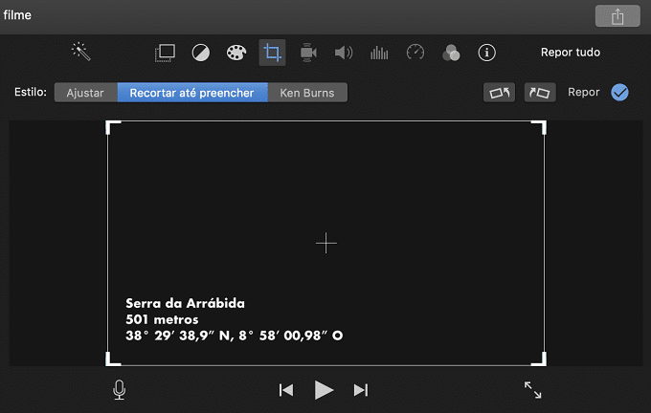The height and width of the screenshot is (413, 651).
Task: Rotate clip counterclockwise
Action: pyautogui.click(x=499, y=92)
